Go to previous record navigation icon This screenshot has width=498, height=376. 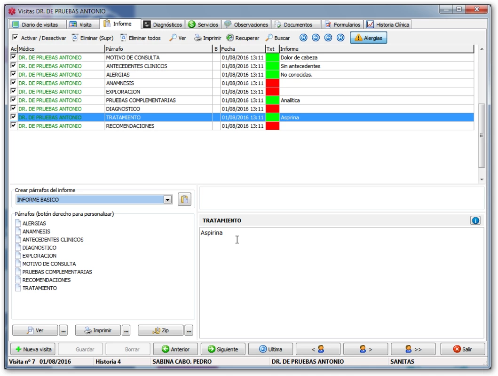(316, 38)
